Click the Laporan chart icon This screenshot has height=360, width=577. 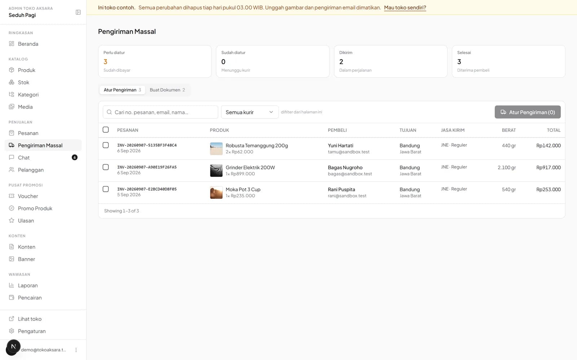[12, 285]
